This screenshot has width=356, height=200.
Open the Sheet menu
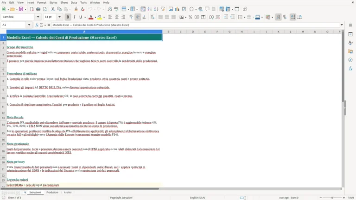click(x=64, y=2)
